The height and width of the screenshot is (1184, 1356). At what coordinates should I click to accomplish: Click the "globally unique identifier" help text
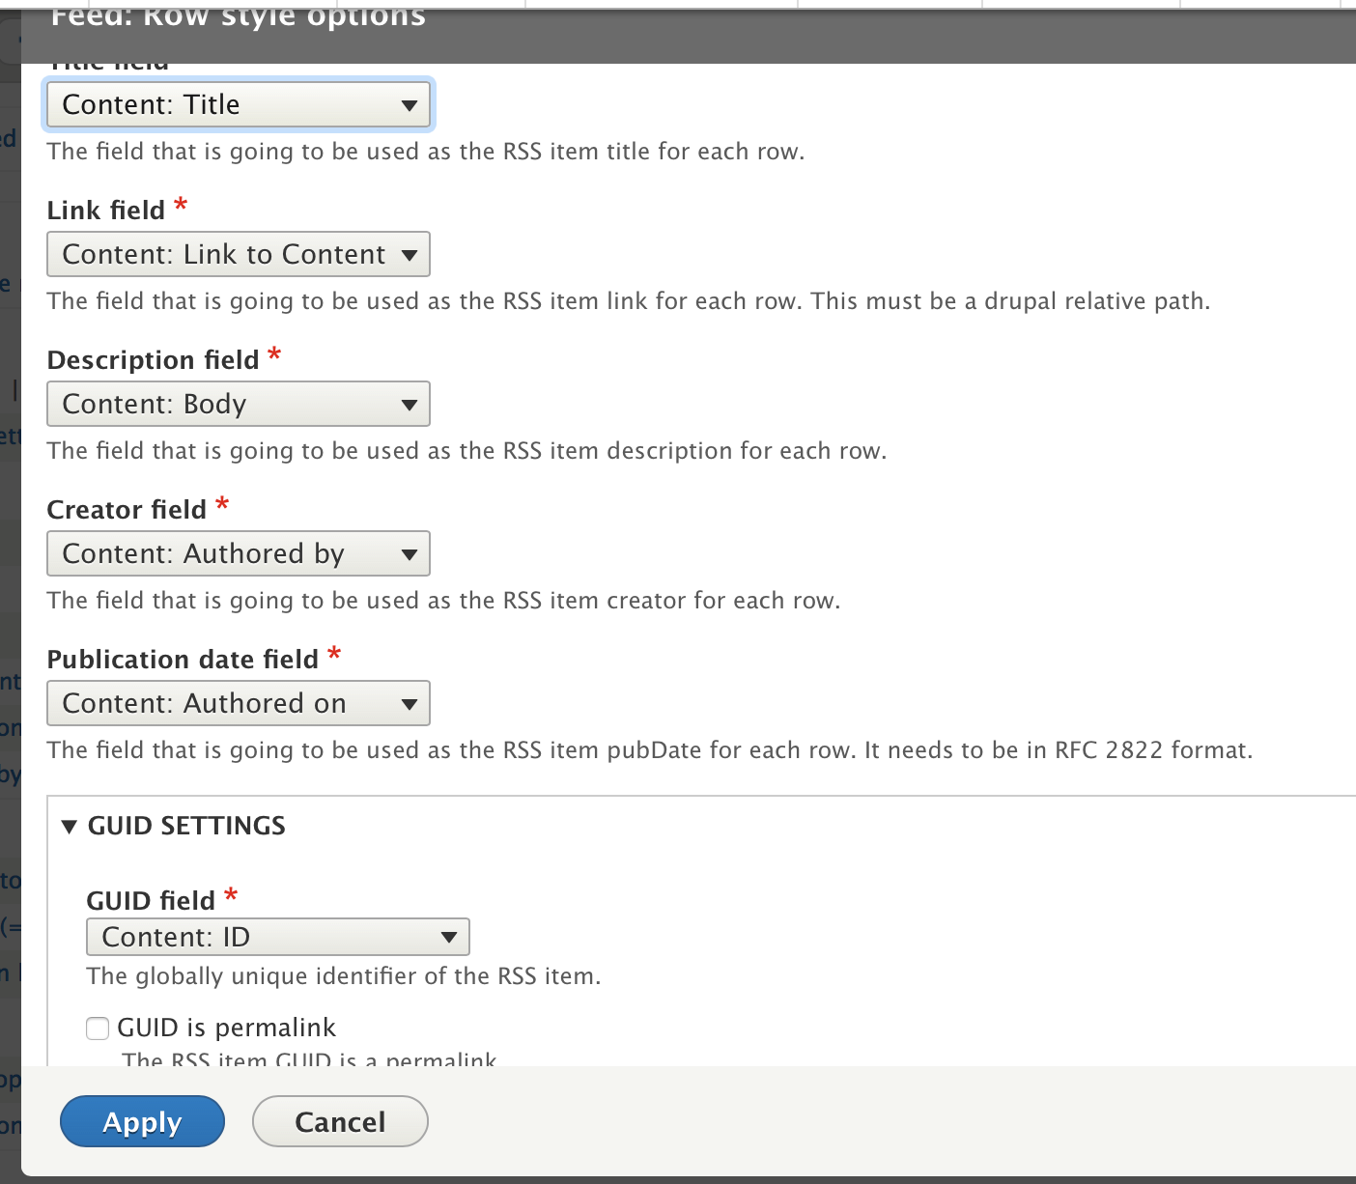pos(344,976)
